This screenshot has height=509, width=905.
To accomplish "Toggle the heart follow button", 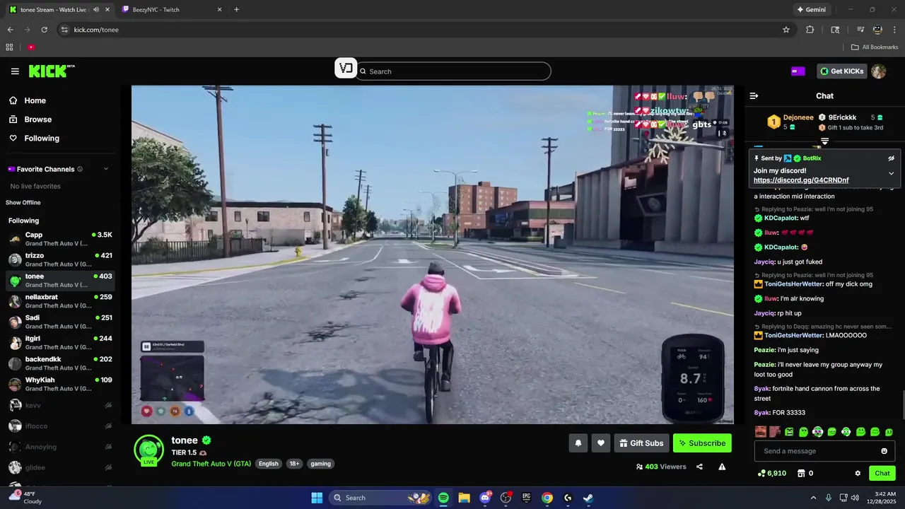I will (x=601, y=443).
